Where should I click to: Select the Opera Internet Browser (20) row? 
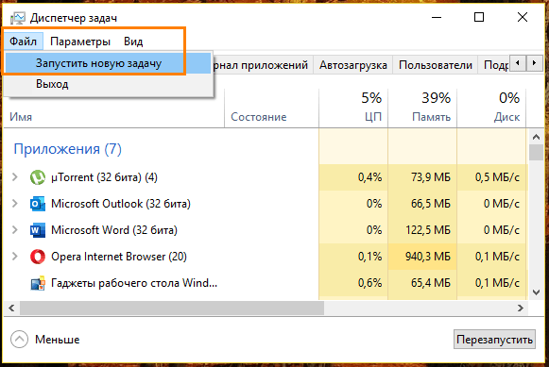coord(266,257)
